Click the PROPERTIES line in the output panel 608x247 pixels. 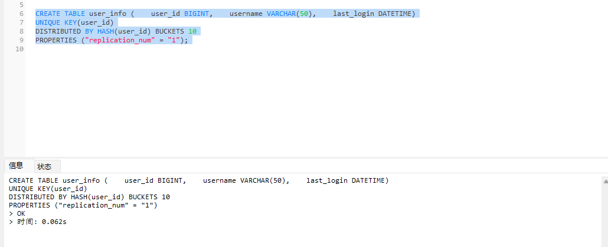click(83, 205)
